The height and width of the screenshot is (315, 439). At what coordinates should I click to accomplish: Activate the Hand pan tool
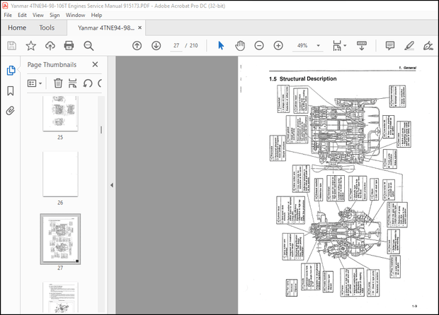coord(240,45)
